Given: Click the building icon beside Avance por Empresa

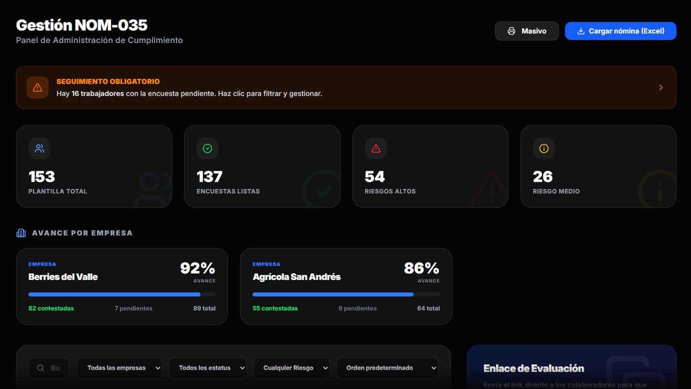Looking at the screenshot, I should pos(21,233).
